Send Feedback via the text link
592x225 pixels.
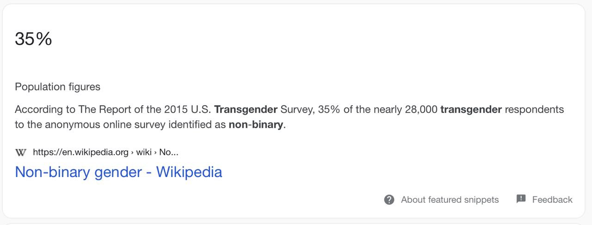click(552, 200)
